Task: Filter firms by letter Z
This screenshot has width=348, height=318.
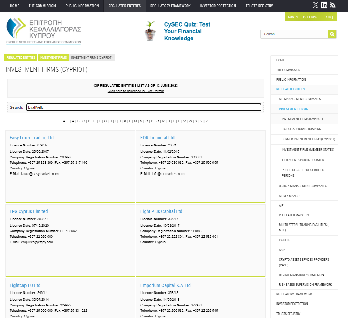Action: coord(207,121)
